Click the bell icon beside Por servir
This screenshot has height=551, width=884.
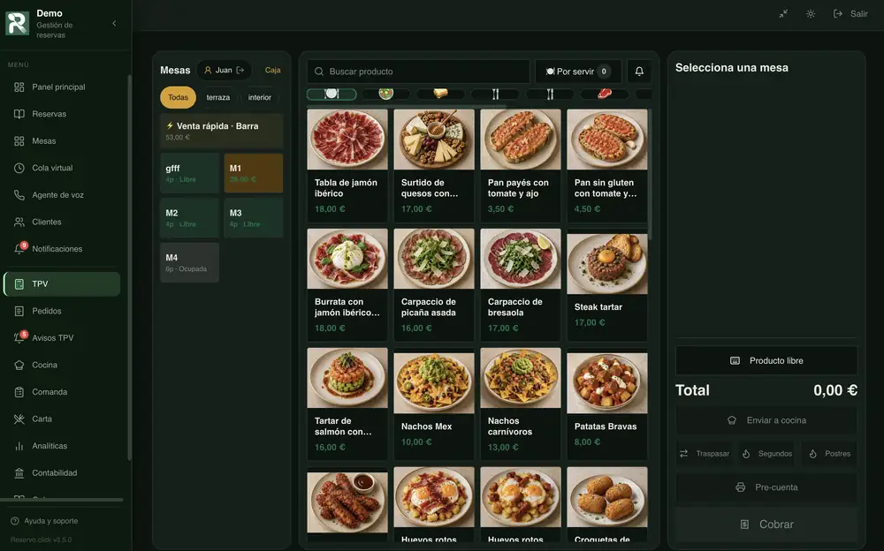pos(639,72)
